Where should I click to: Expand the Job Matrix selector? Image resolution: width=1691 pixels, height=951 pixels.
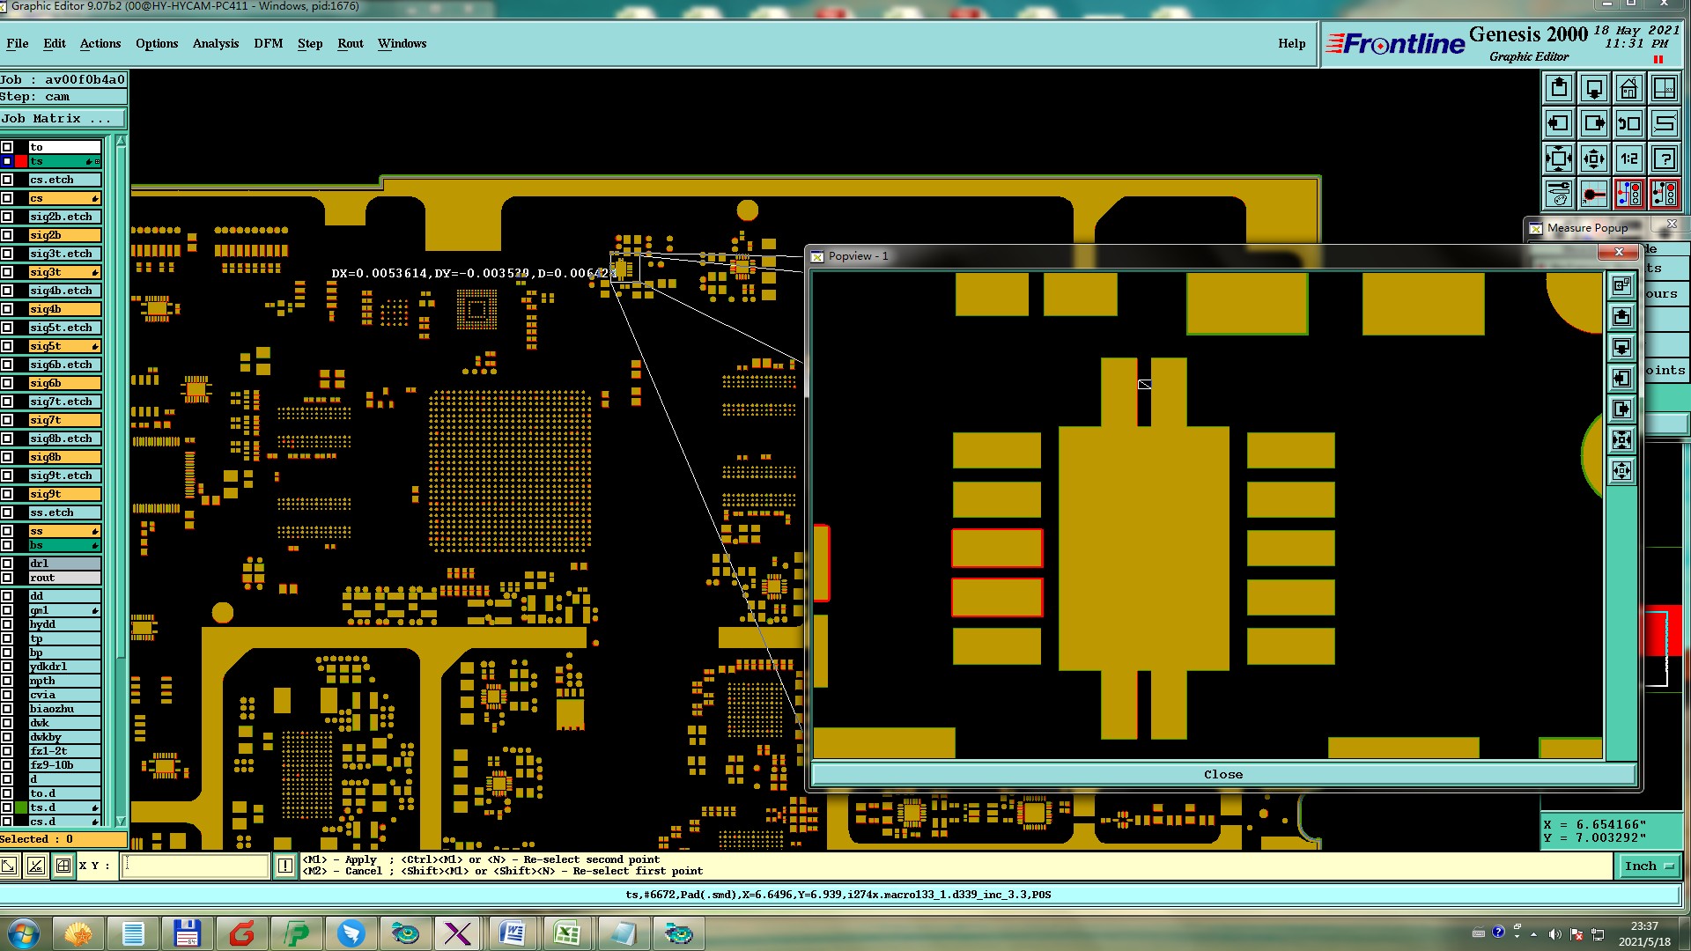click(62, 118)
